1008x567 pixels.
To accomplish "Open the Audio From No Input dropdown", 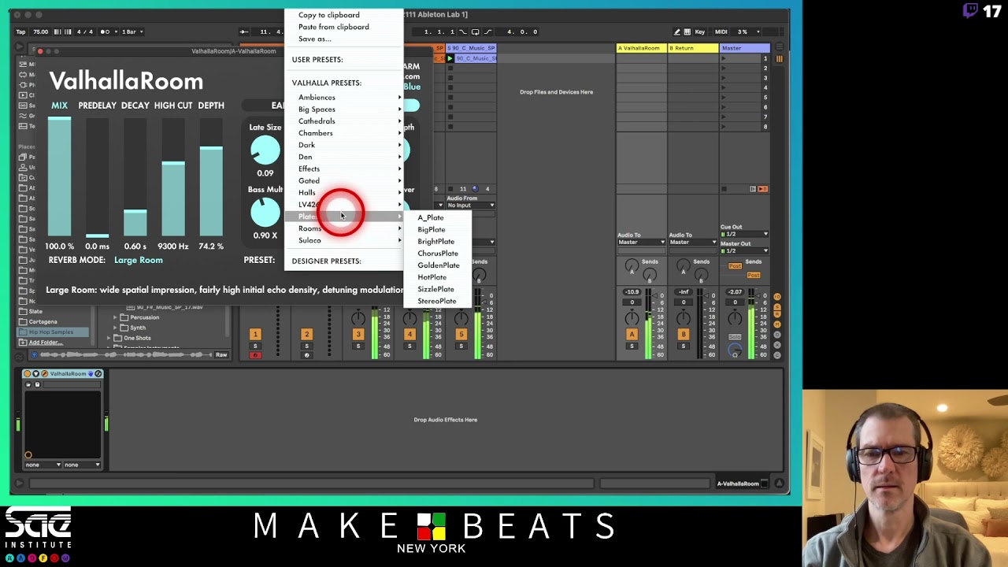I will coord(471,206).
